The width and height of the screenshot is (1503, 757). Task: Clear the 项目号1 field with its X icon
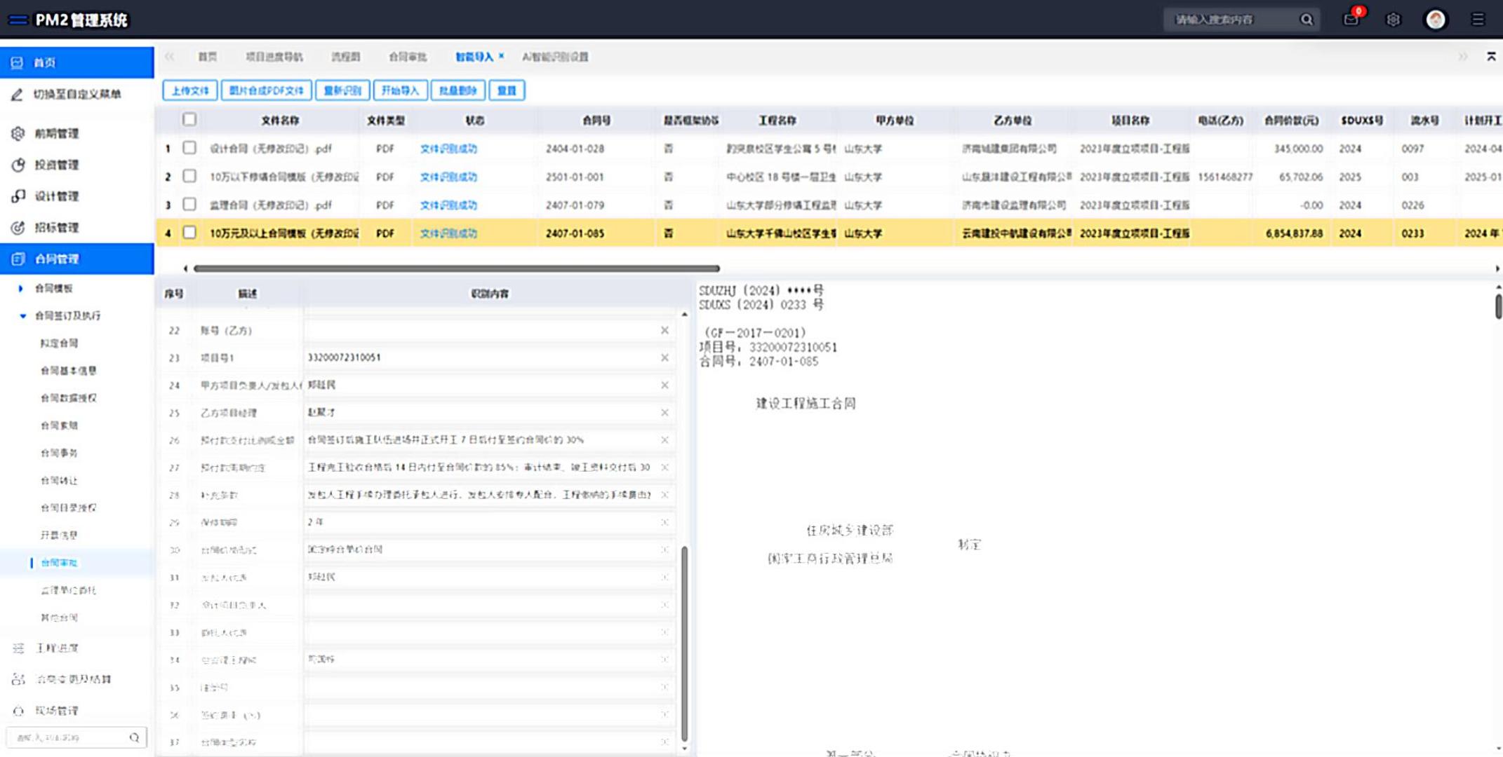click(664, 357)
